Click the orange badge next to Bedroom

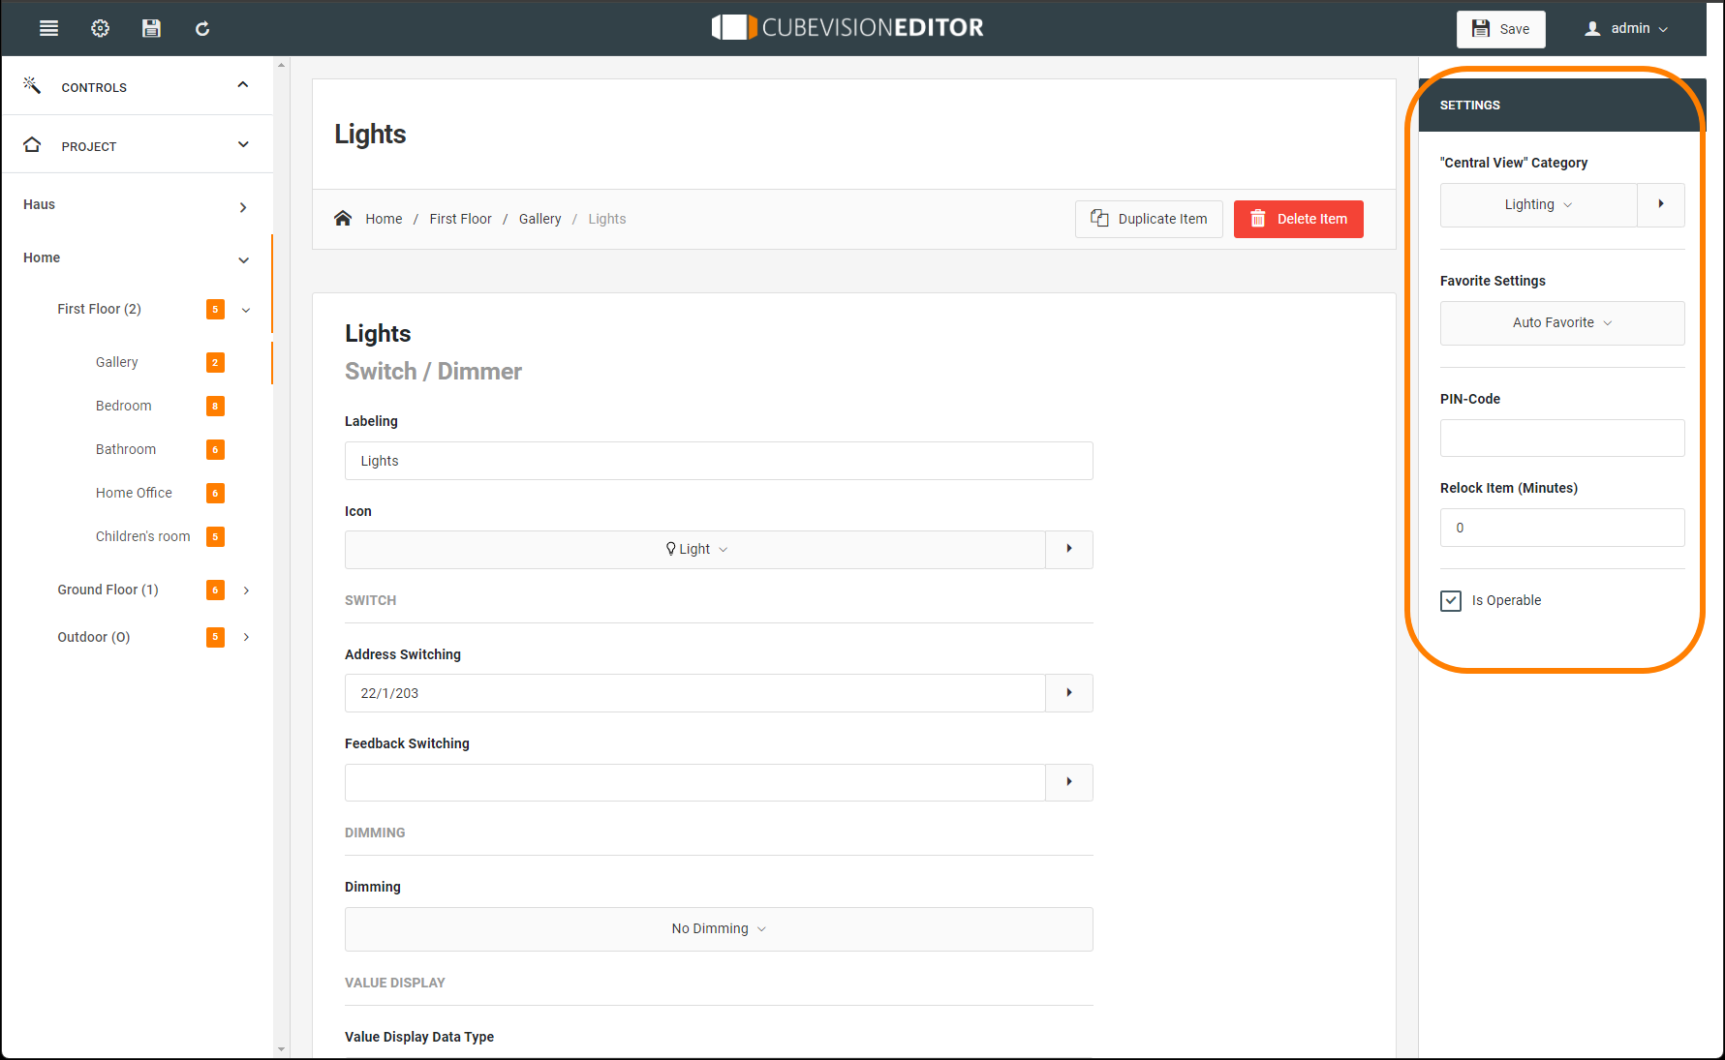(215, 406)
